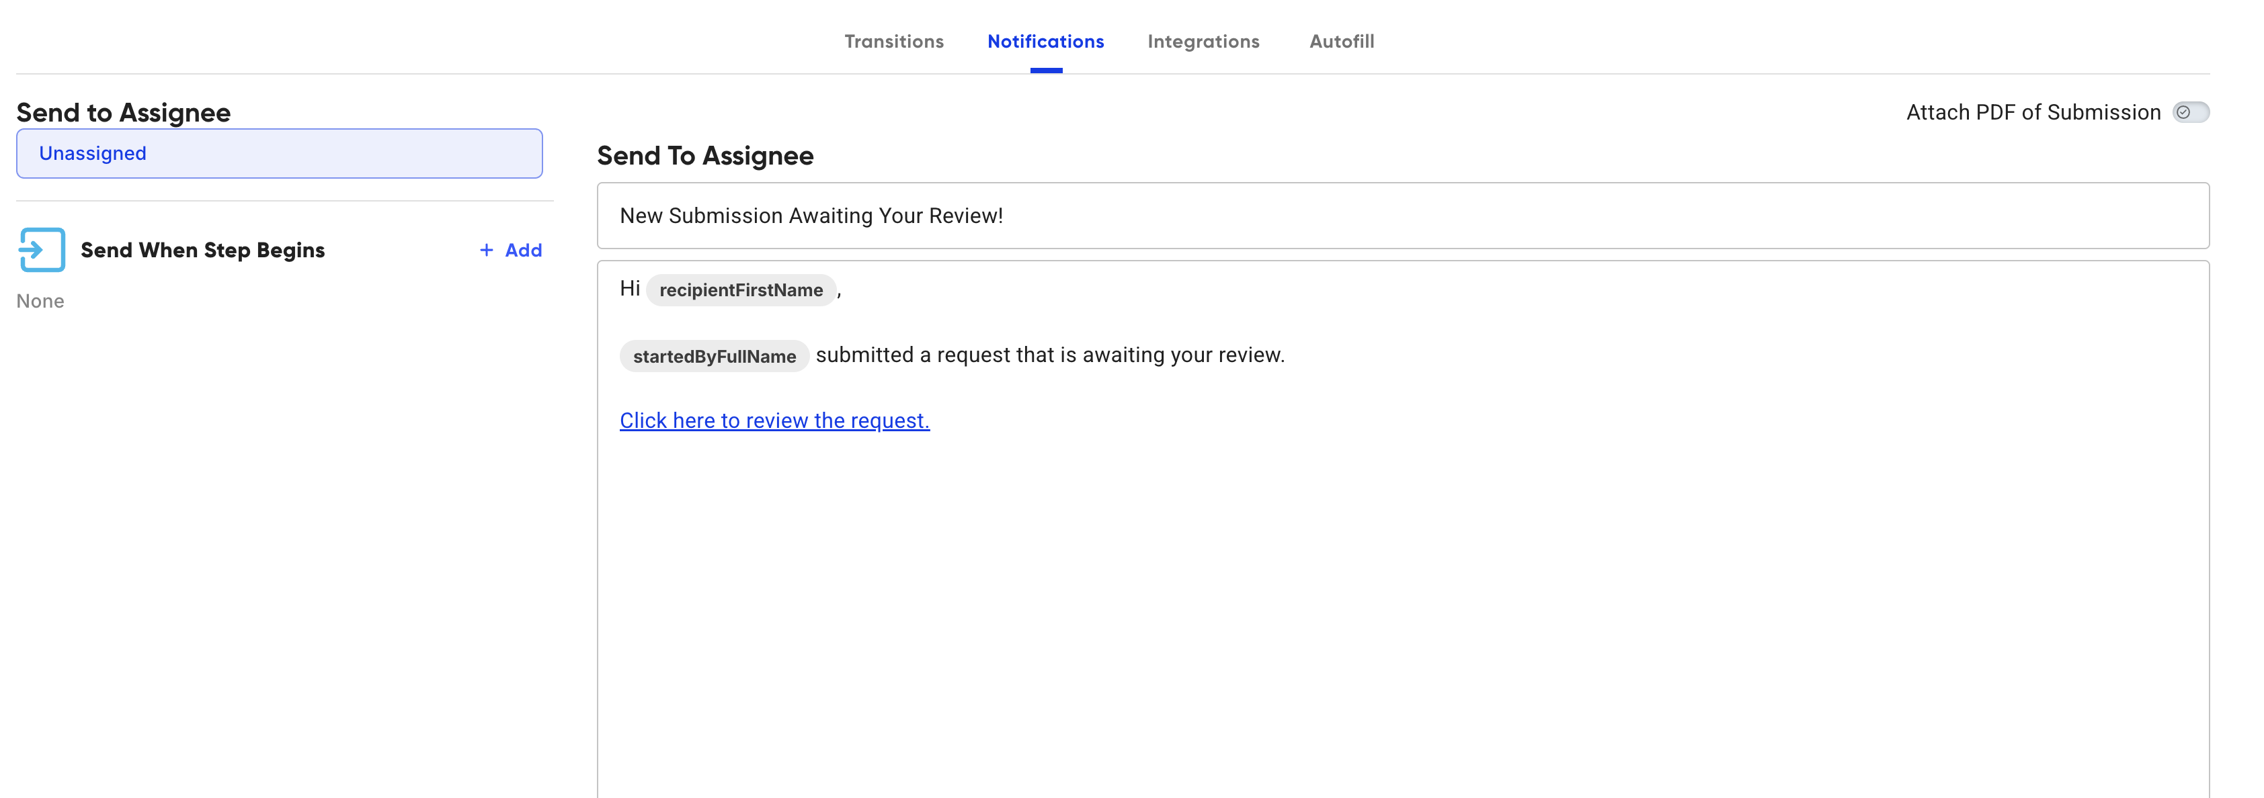Click the 'Send To Assignee' heading above subject

(x=705, y=155)
